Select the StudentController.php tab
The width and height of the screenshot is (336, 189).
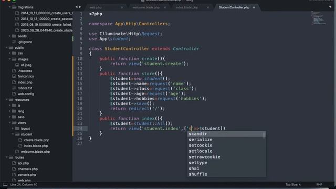(x=234, y=7)
